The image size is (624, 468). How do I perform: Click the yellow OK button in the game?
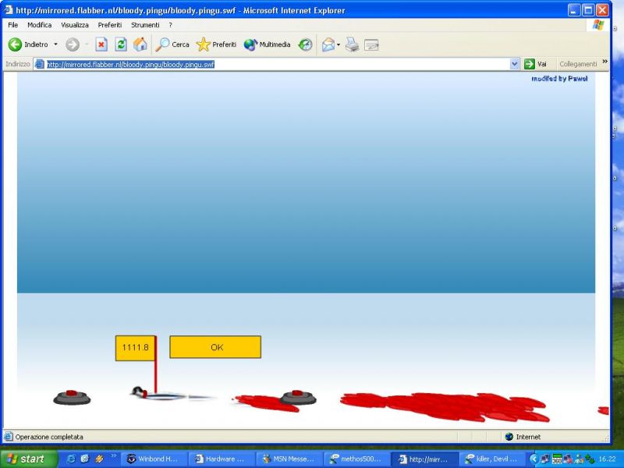pyautogui.click(x=215, y=347)
